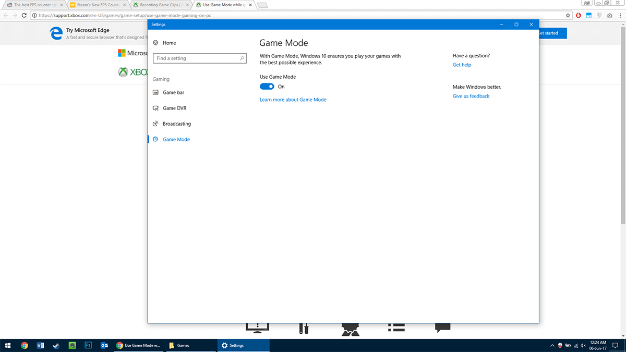Open a new browser tab
The image size is (626, 352).
(262, 5)
